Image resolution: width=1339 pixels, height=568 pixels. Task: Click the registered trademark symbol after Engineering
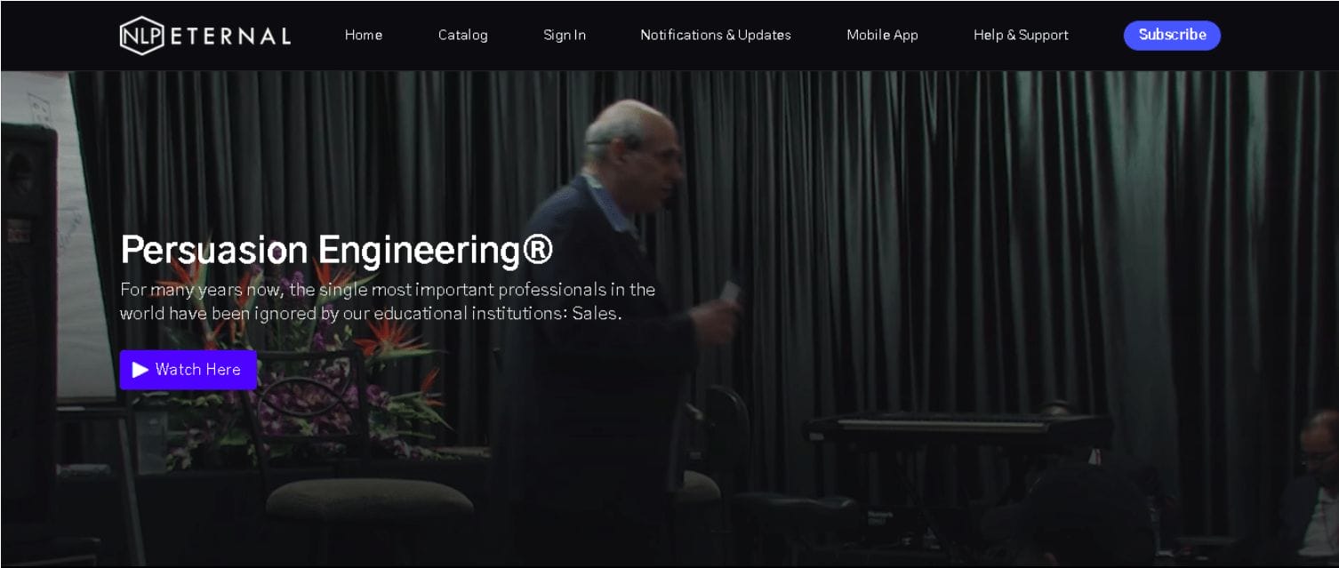538,250
